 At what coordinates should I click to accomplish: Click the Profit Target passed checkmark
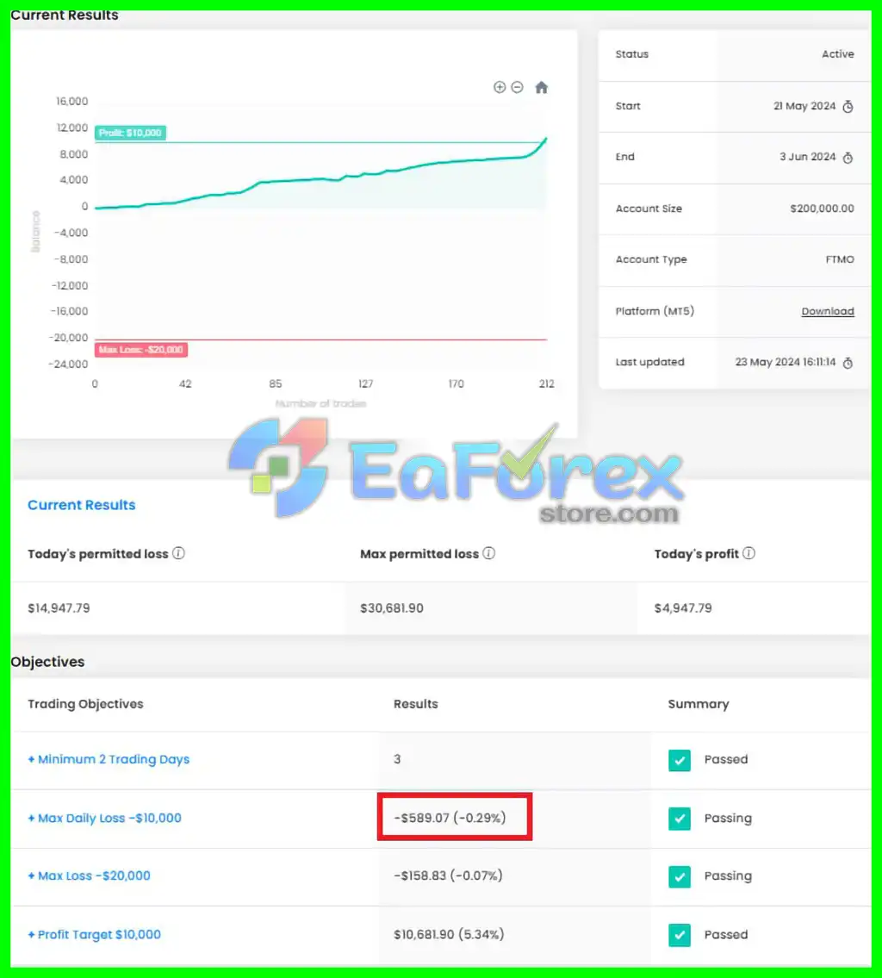tap(679, 935)
